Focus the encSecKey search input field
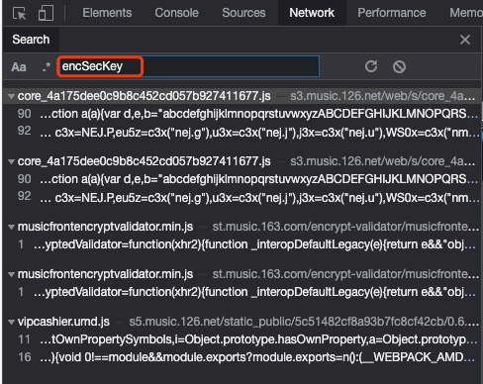 pyautogui.click(x=188, y=66)
